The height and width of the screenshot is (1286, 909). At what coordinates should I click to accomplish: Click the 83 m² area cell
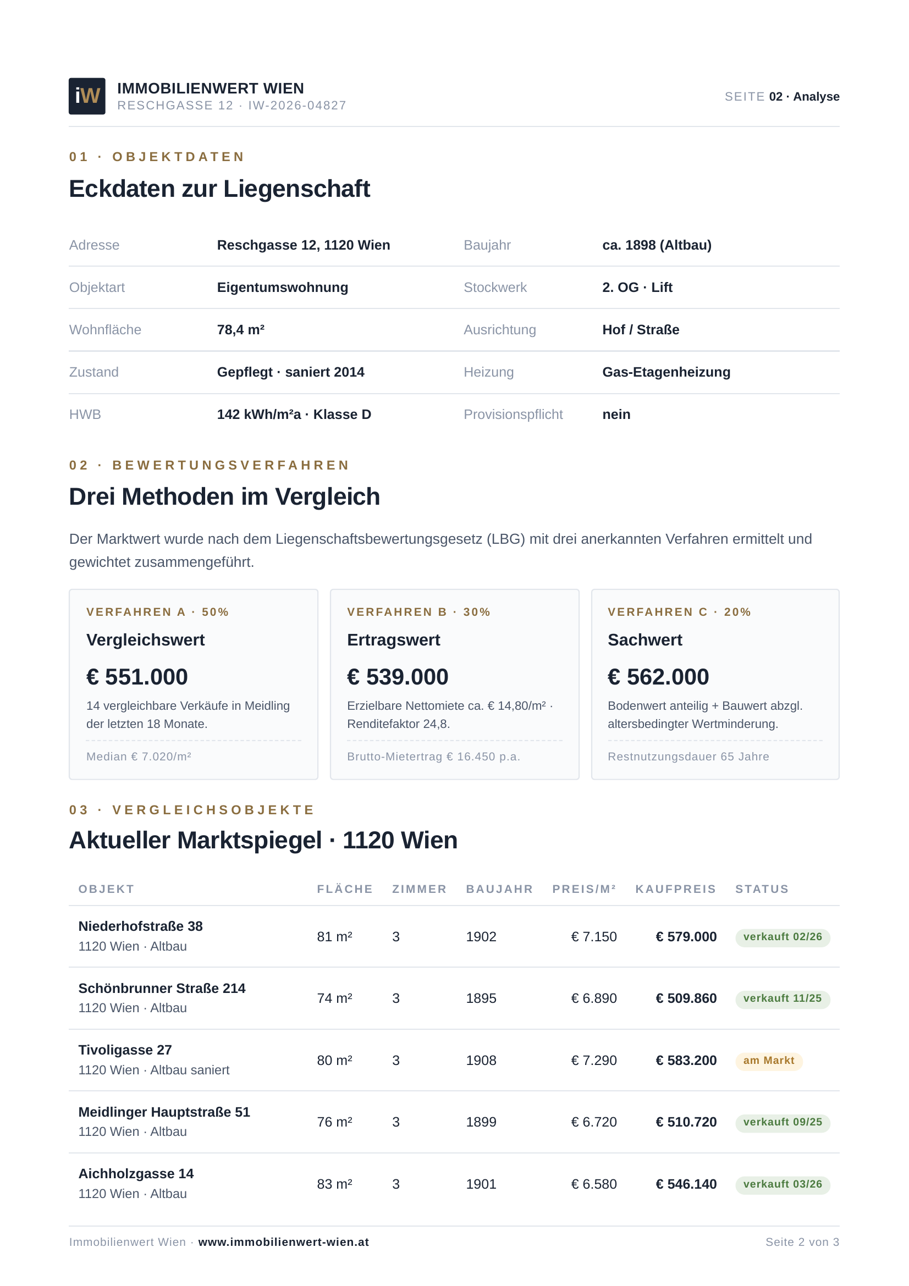pyautogui.click(x=334, y=1185)
